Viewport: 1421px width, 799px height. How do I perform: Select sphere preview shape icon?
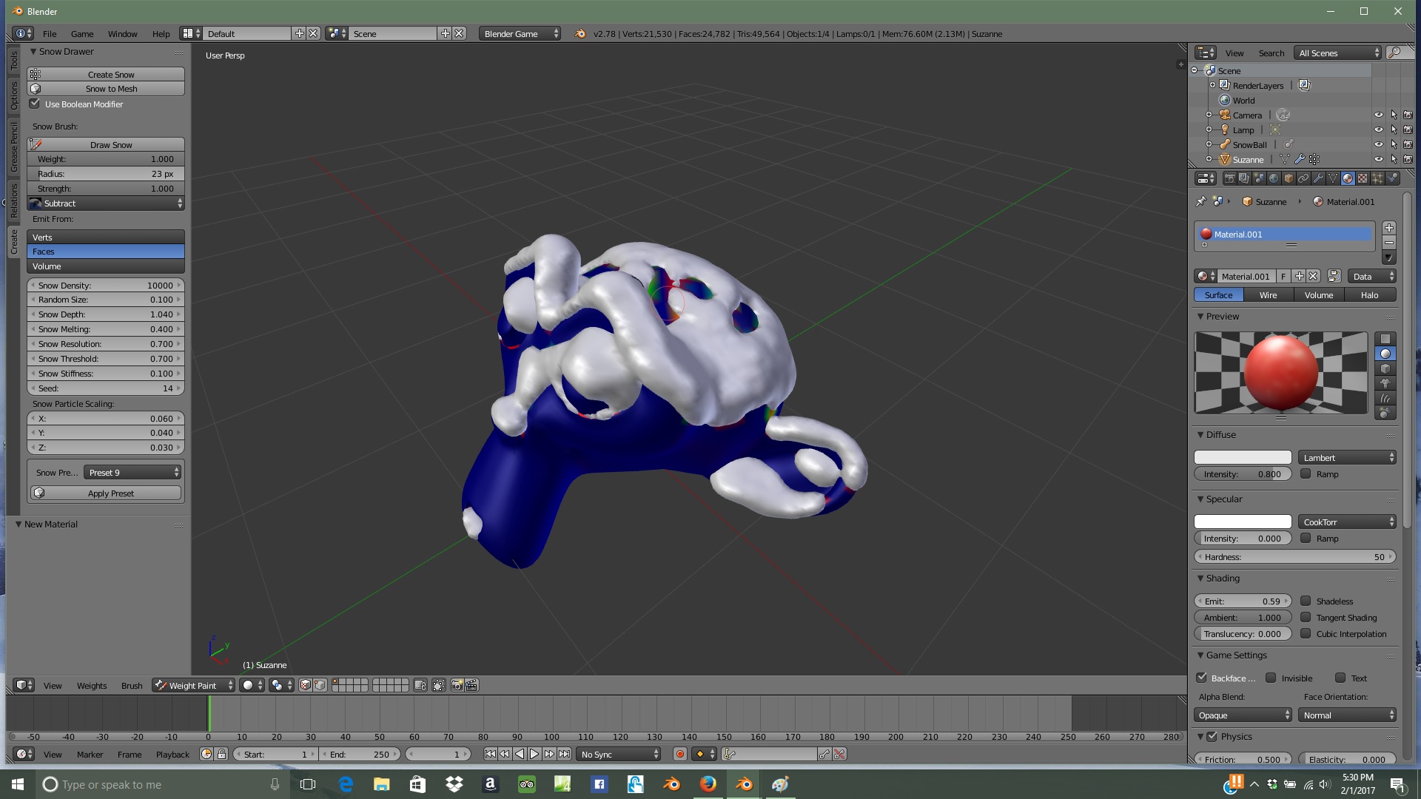click(1385, 354)
